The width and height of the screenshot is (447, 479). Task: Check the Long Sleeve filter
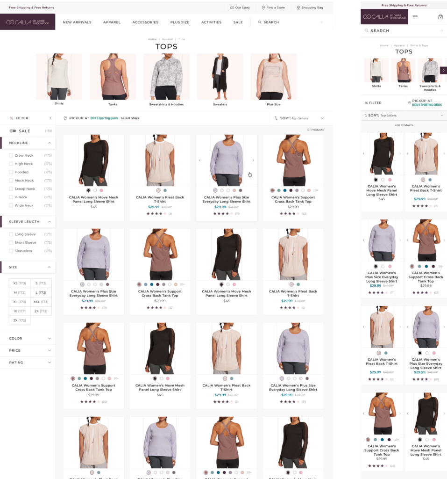[x=11, y=234]
